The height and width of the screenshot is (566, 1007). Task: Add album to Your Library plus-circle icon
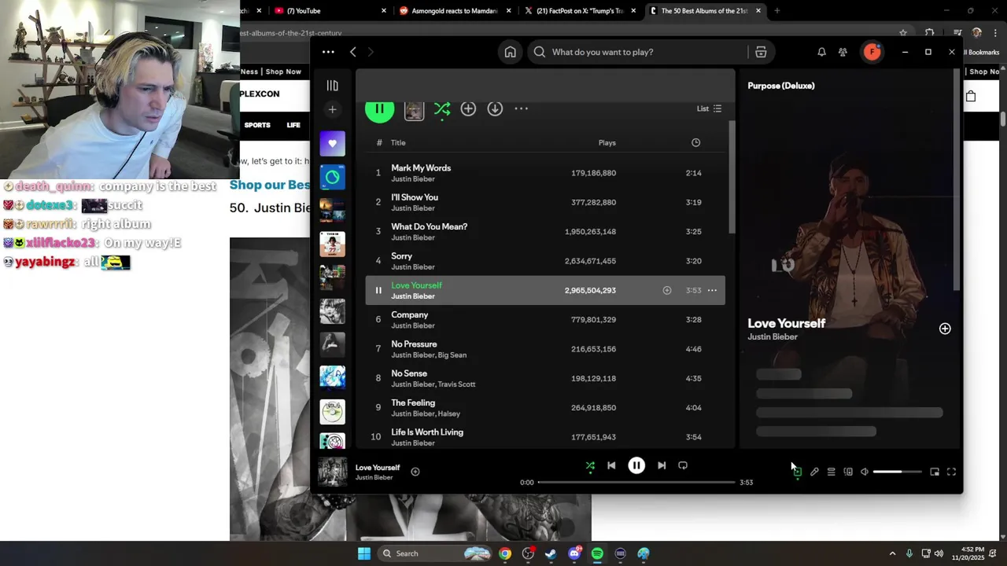(468, 109)
